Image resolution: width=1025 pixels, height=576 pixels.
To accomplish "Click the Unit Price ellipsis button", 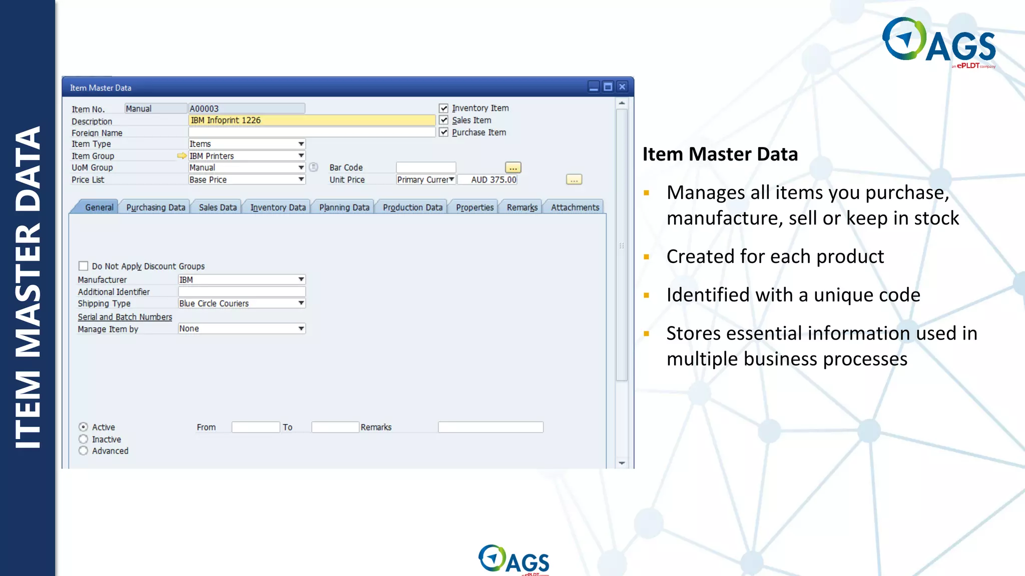I will coord(574,179).
